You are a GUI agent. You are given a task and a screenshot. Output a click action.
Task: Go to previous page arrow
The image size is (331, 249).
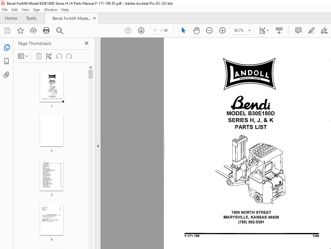tap(128, 30)
